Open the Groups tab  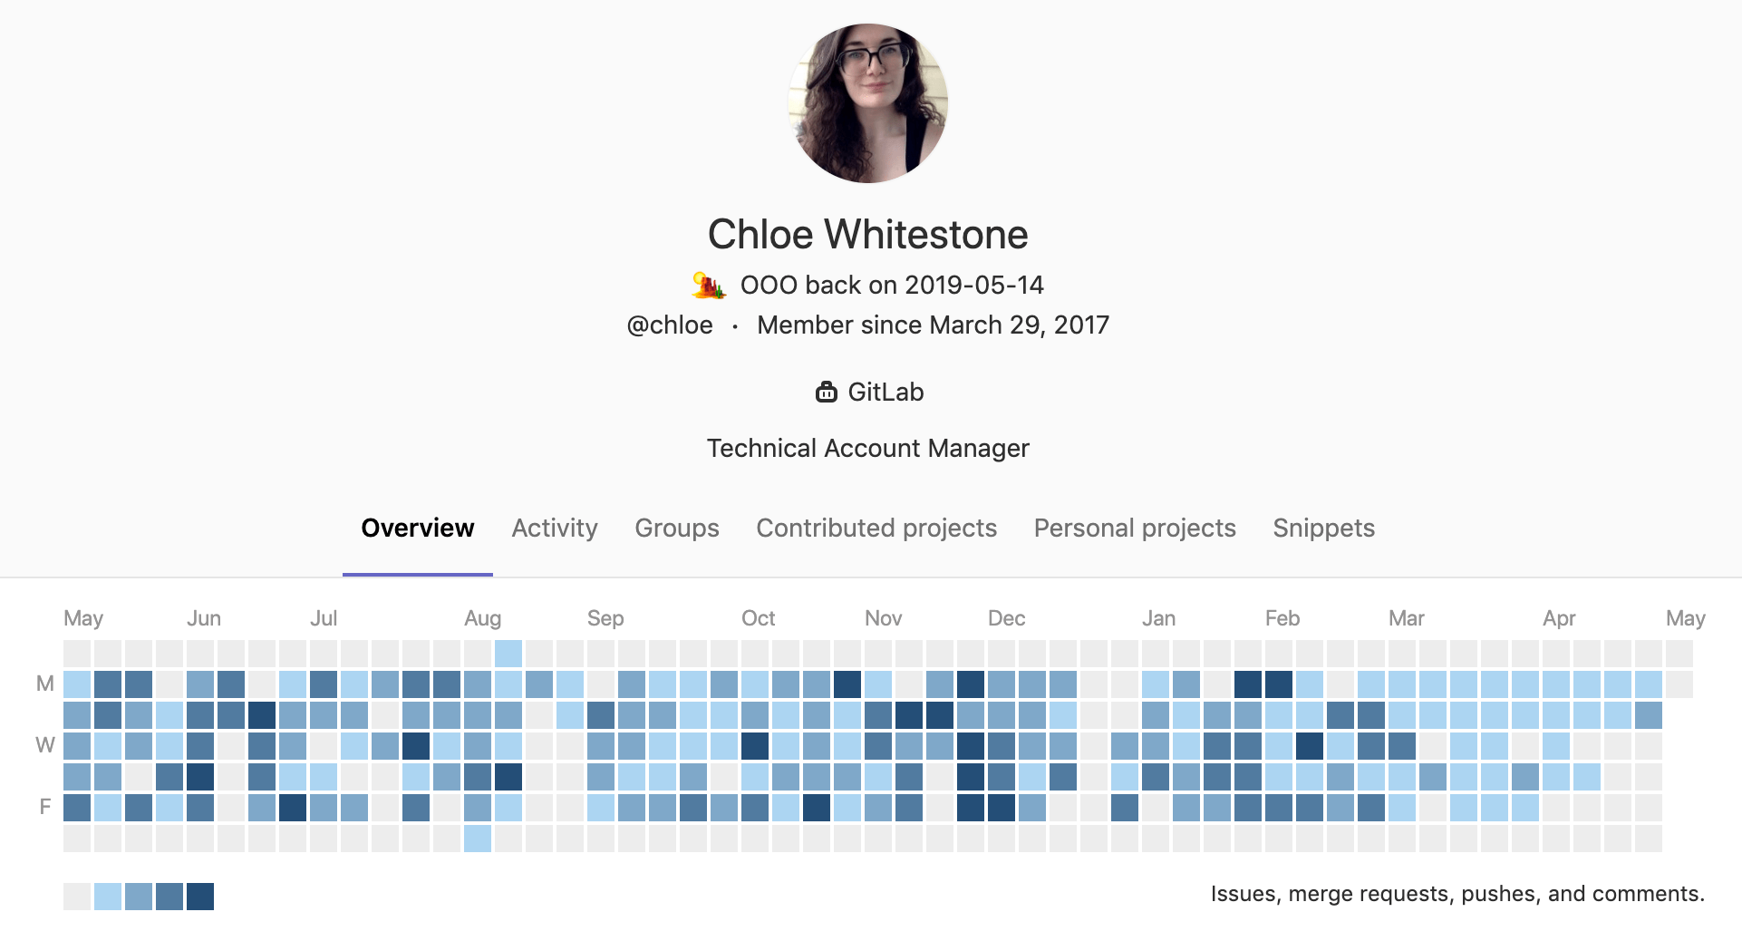[x=677, y=528]
